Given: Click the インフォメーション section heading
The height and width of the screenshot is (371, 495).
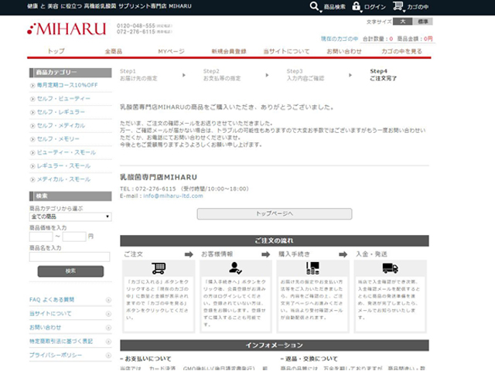Looking at the screenshot, I should (x=275, y=345).
